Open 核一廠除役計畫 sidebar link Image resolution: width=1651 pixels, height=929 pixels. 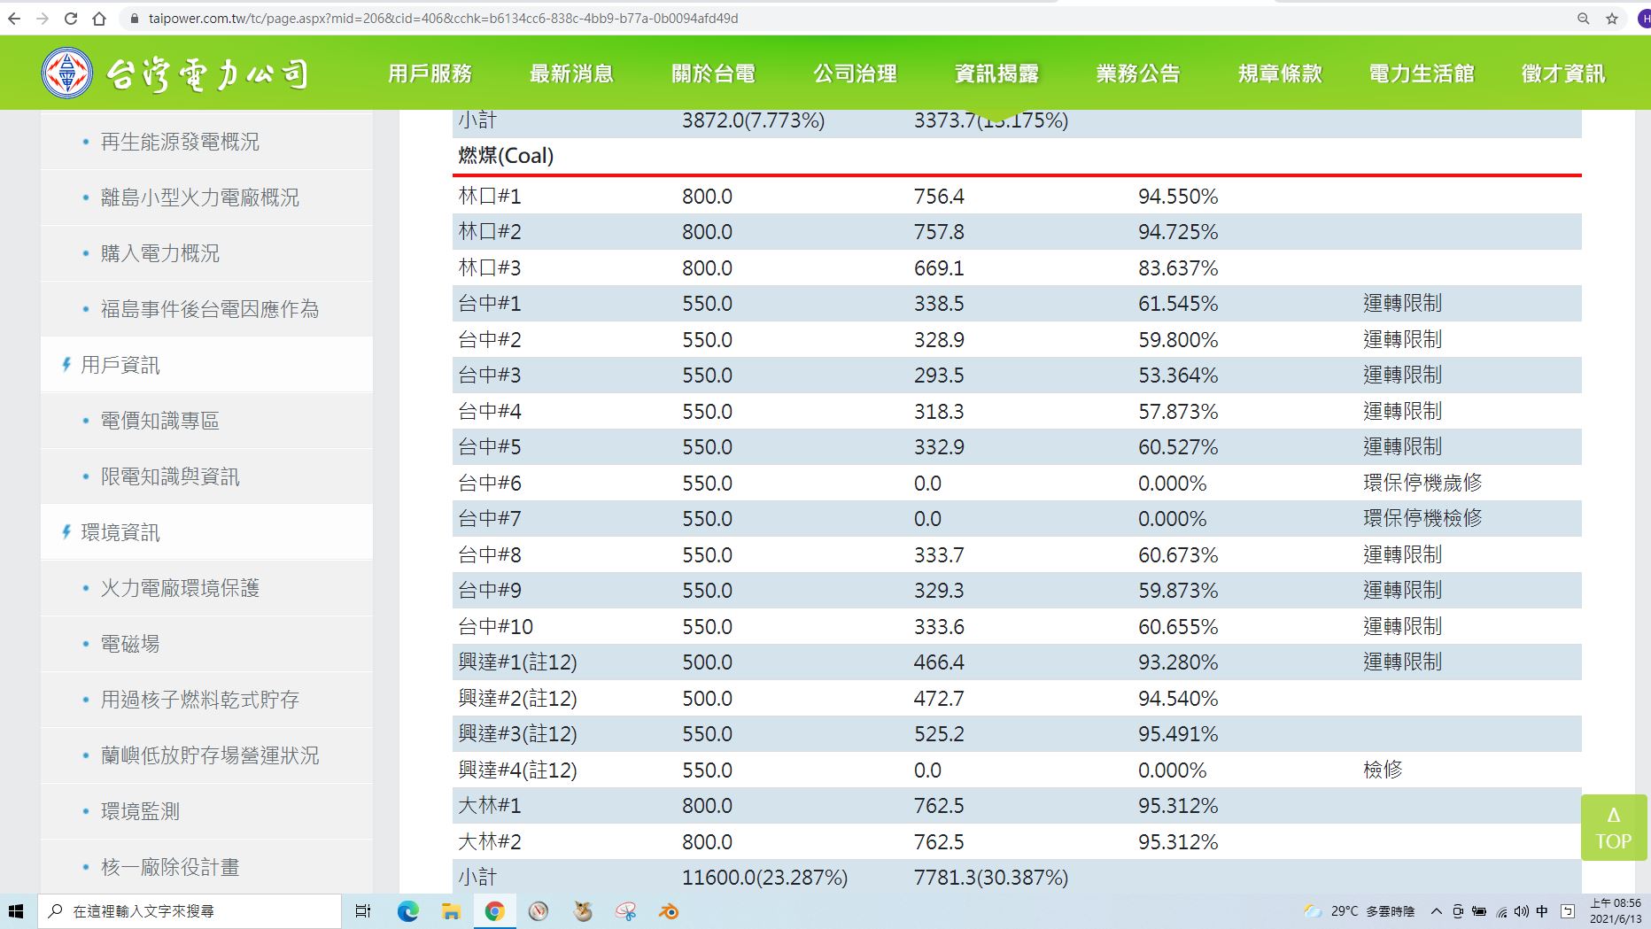click(170, 867)
